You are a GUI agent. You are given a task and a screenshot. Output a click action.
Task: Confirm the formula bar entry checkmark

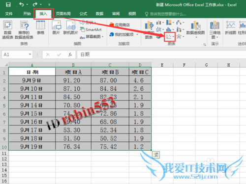pos(59,54)
